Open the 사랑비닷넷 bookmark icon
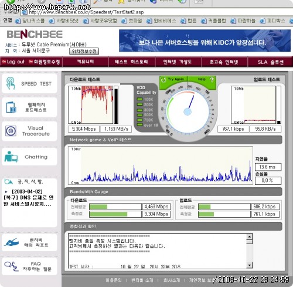Image resolution: width=293 pixels, height=287 pixels. pyautogui.click(x=52, y=21)
